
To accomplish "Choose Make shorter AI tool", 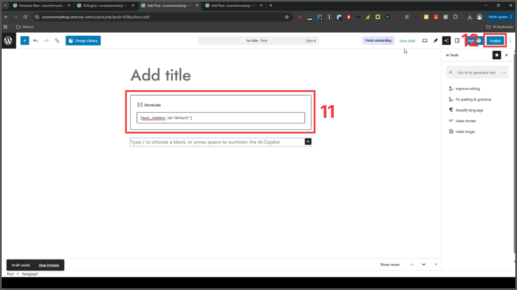I will 462,121.
